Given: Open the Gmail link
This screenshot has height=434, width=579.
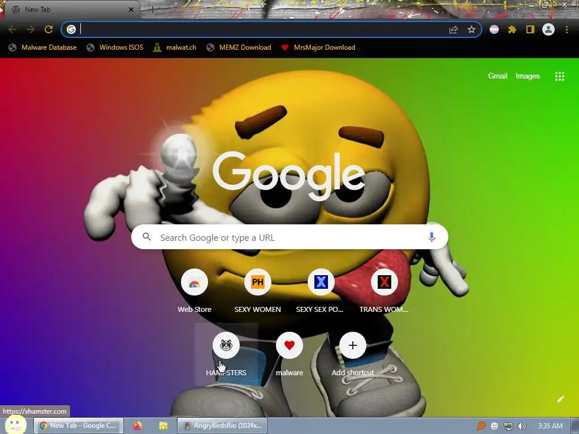Looking at the screenshot, I should [498, 76].
